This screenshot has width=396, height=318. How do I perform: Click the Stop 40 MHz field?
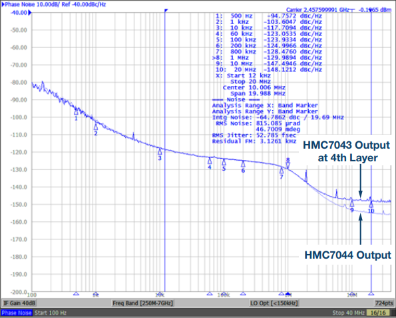(x=348, y=313)
